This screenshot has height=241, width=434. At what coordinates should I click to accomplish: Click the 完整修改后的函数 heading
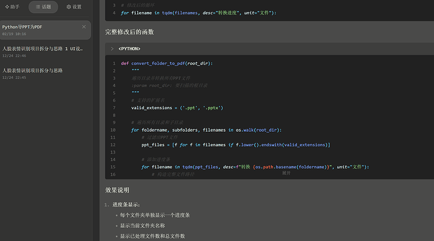[130, 32]
